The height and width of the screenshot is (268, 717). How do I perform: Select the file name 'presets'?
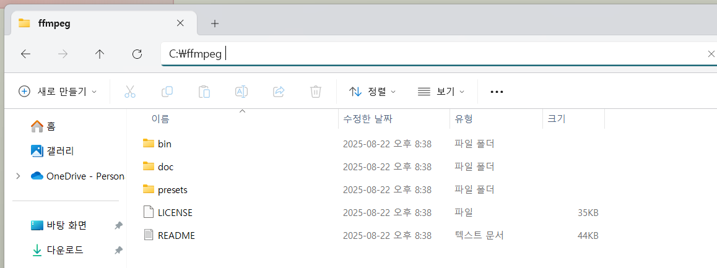coord(172,189)
